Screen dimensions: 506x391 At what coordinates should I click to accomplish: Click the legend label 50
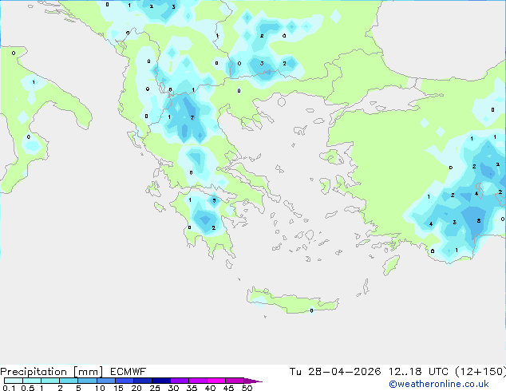(247, 388)
